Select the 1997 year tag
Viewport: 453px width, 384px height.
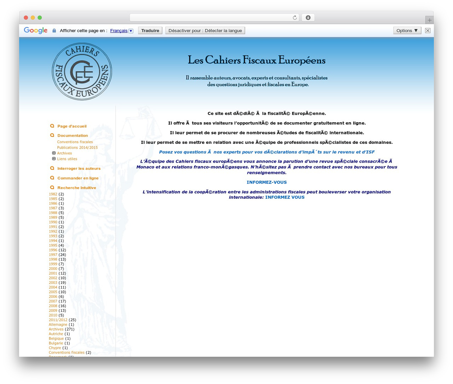53,255
